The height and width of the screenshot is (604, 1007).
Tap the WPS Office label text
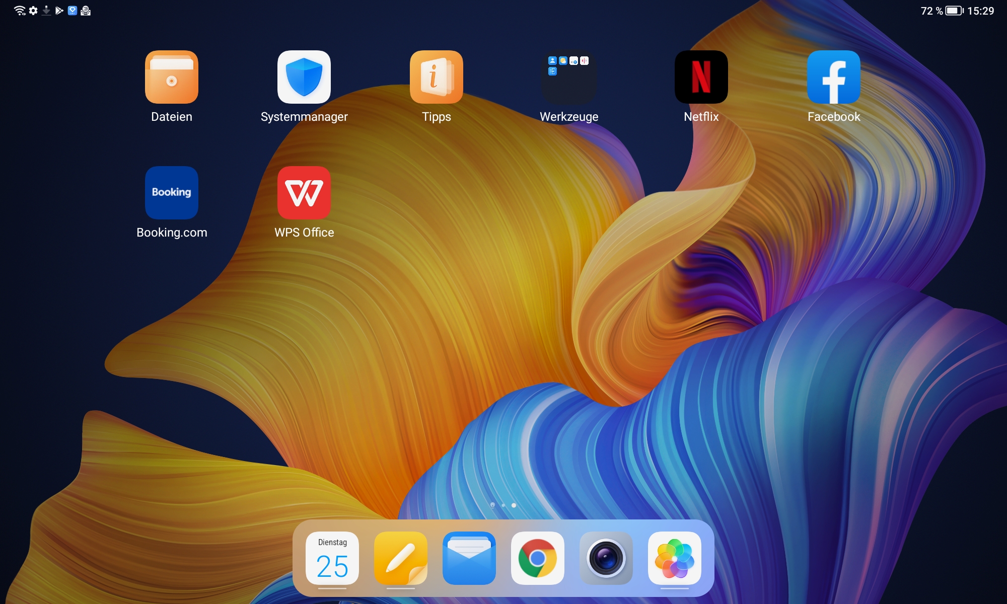point(304,233)
